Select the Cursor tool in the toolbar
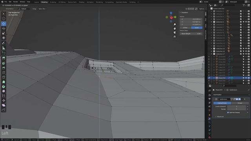This screenshot has height=141, width=251. [4, 18]
